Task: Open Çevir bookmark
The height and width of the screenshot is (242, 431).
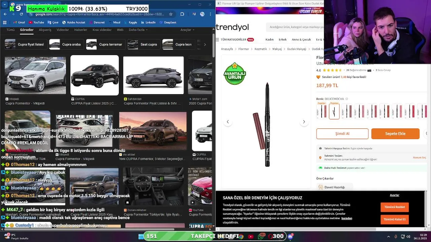Action: (x=53, y=23)
